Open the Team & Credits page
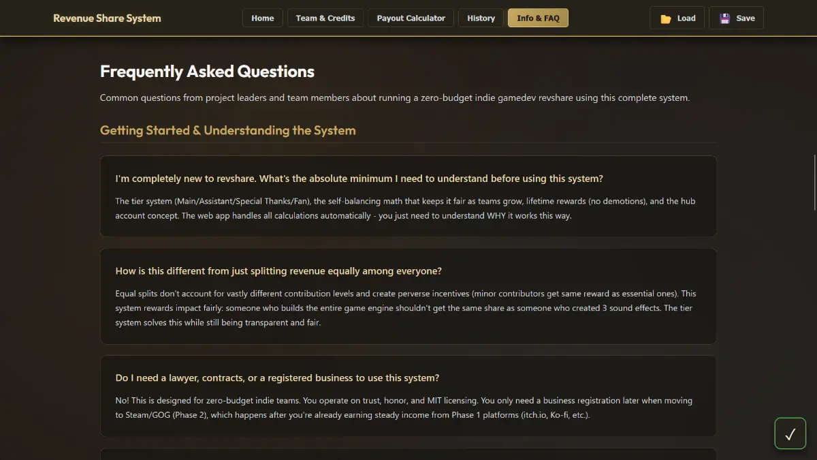 coord(325,18)
